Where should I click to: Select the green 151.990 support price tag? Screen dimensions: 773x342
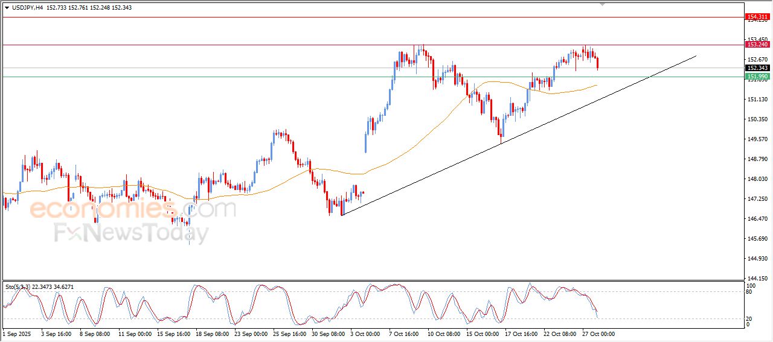pyautogui.click(x=757, y=77)
